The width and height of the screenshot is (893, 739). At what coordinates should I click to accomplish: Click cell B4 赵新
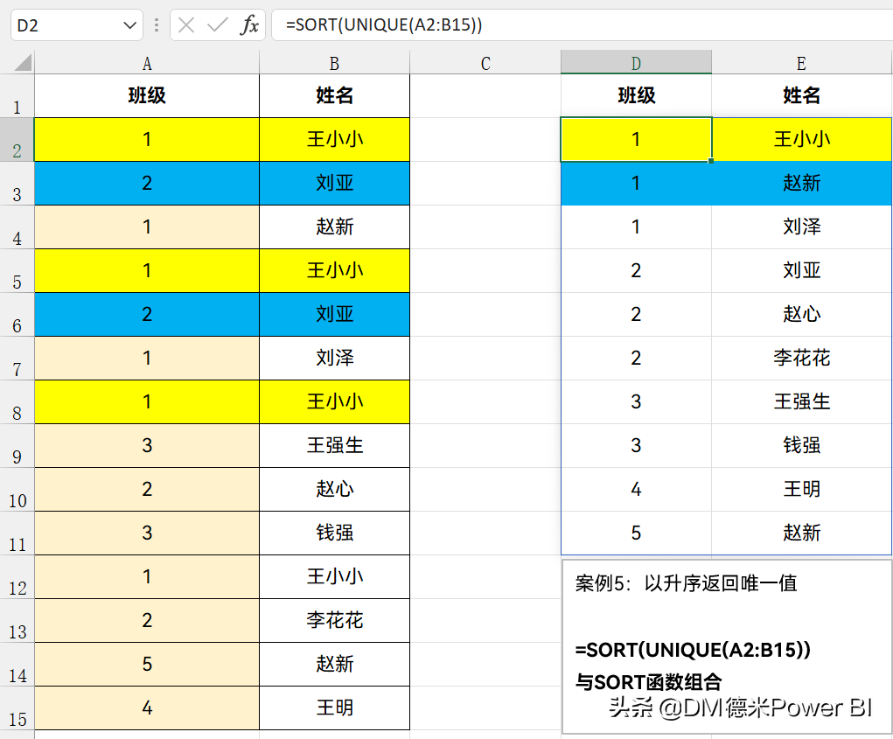[x=334, y=227]
